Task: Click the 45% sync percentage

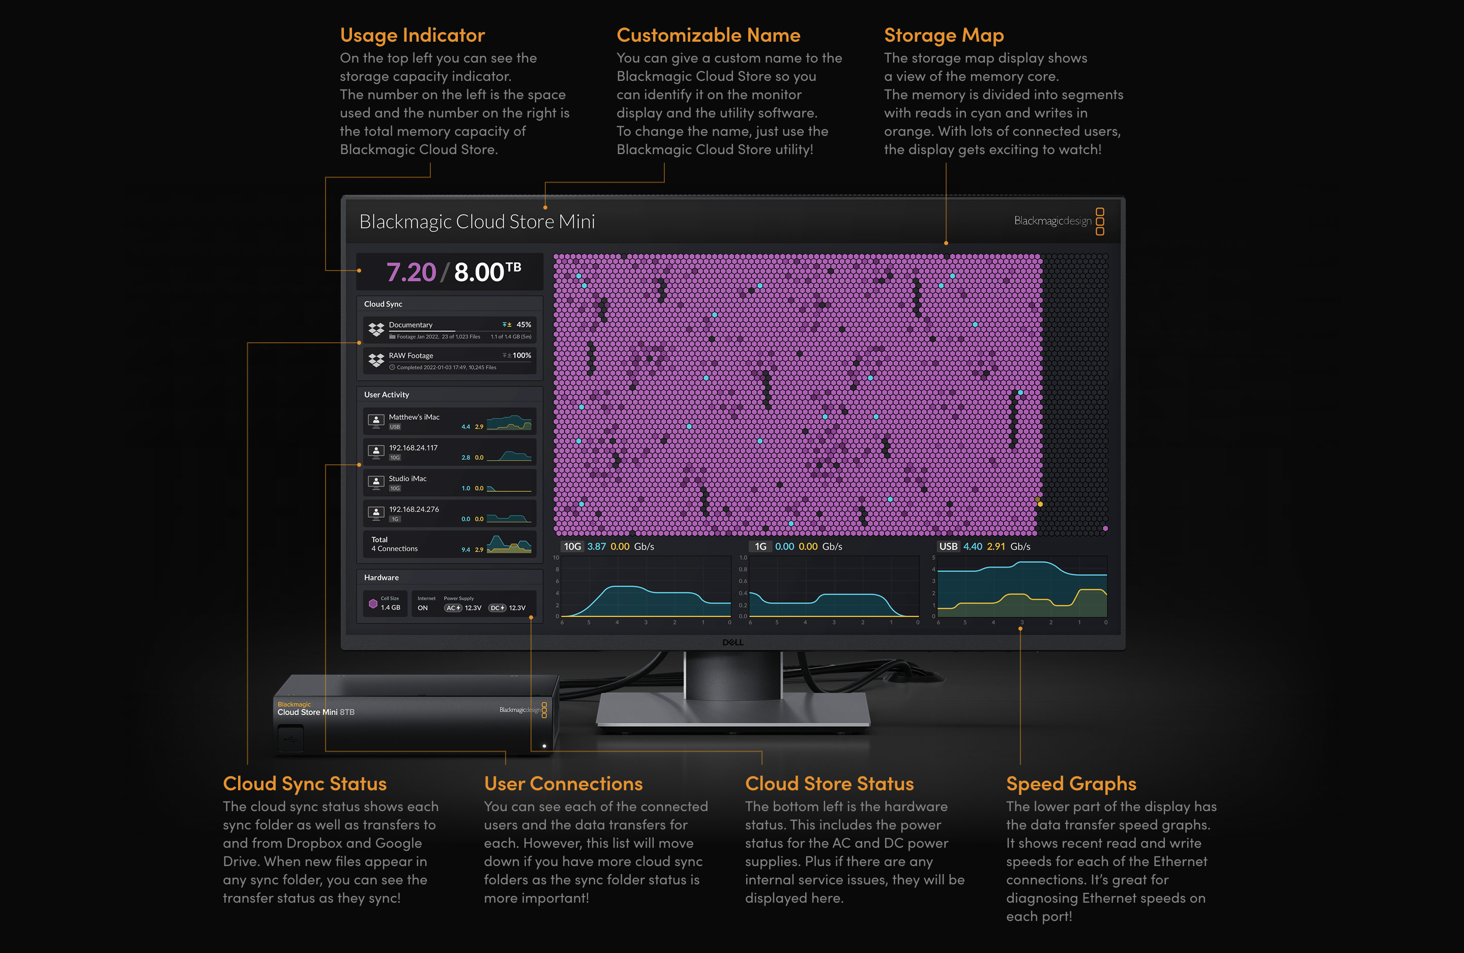Action: (523, 324)
